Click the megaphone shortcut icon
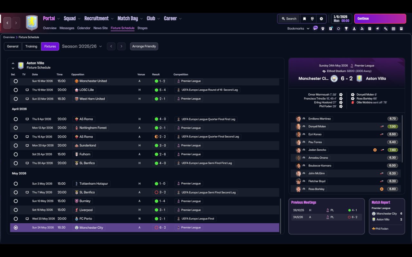The width and height of the screenshot is (412, 257). coord(378,29)
